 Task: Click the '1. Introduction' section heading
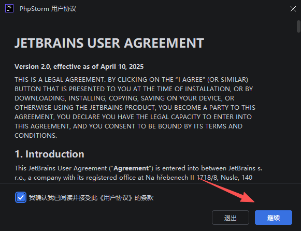tap(50, 154)
